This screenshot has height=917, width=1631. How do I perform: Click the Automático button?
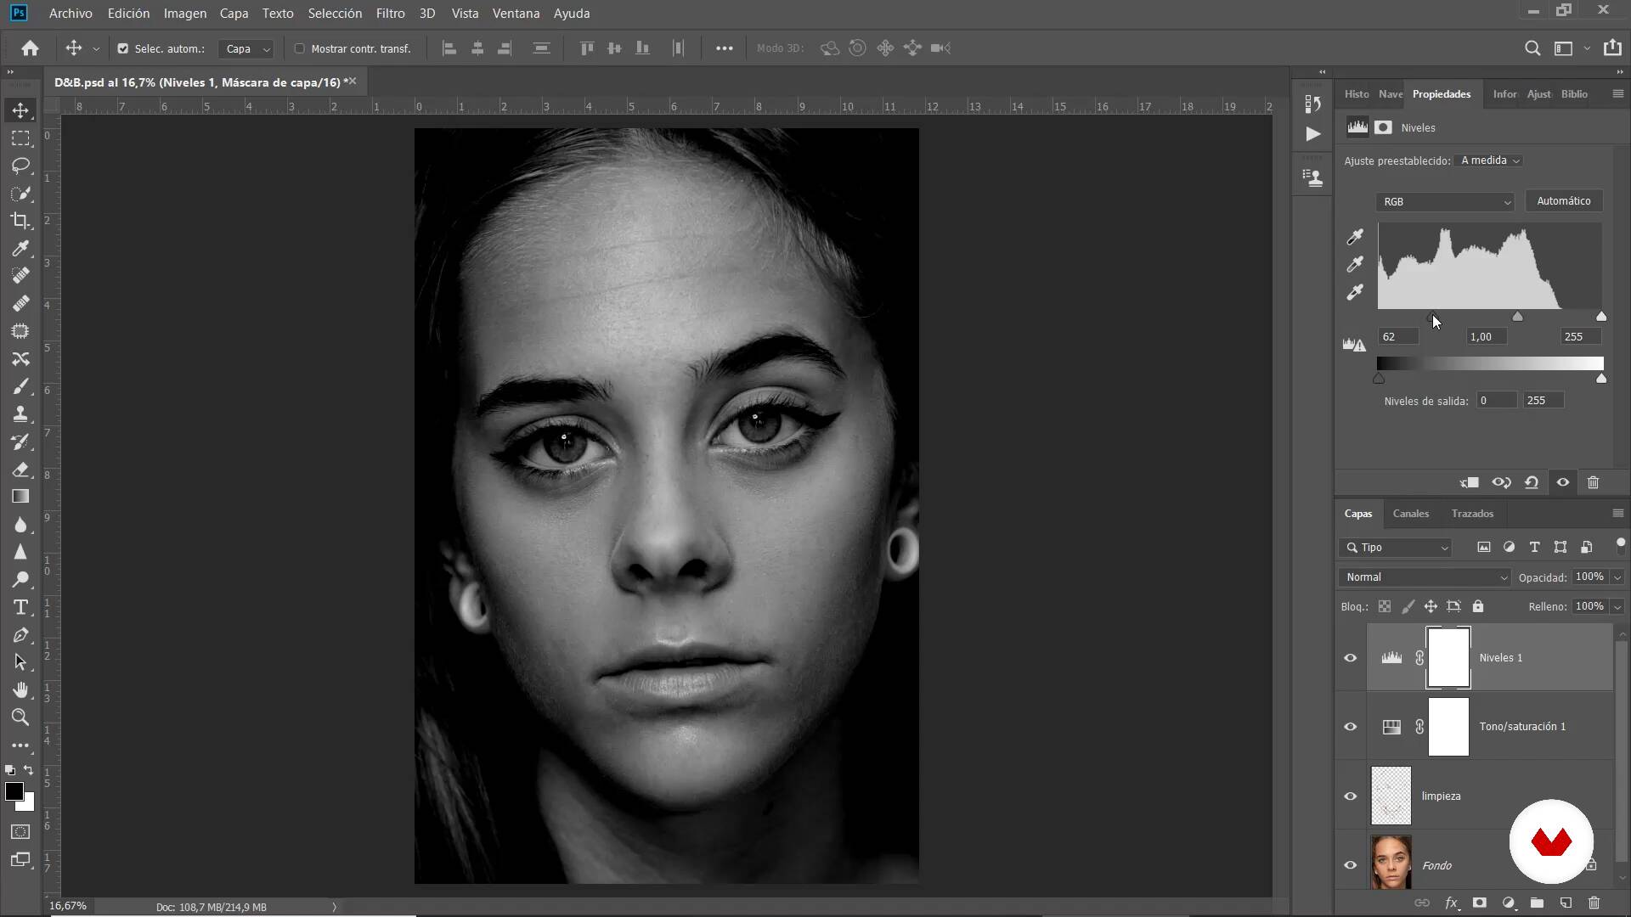click(x=1564, y=201)
